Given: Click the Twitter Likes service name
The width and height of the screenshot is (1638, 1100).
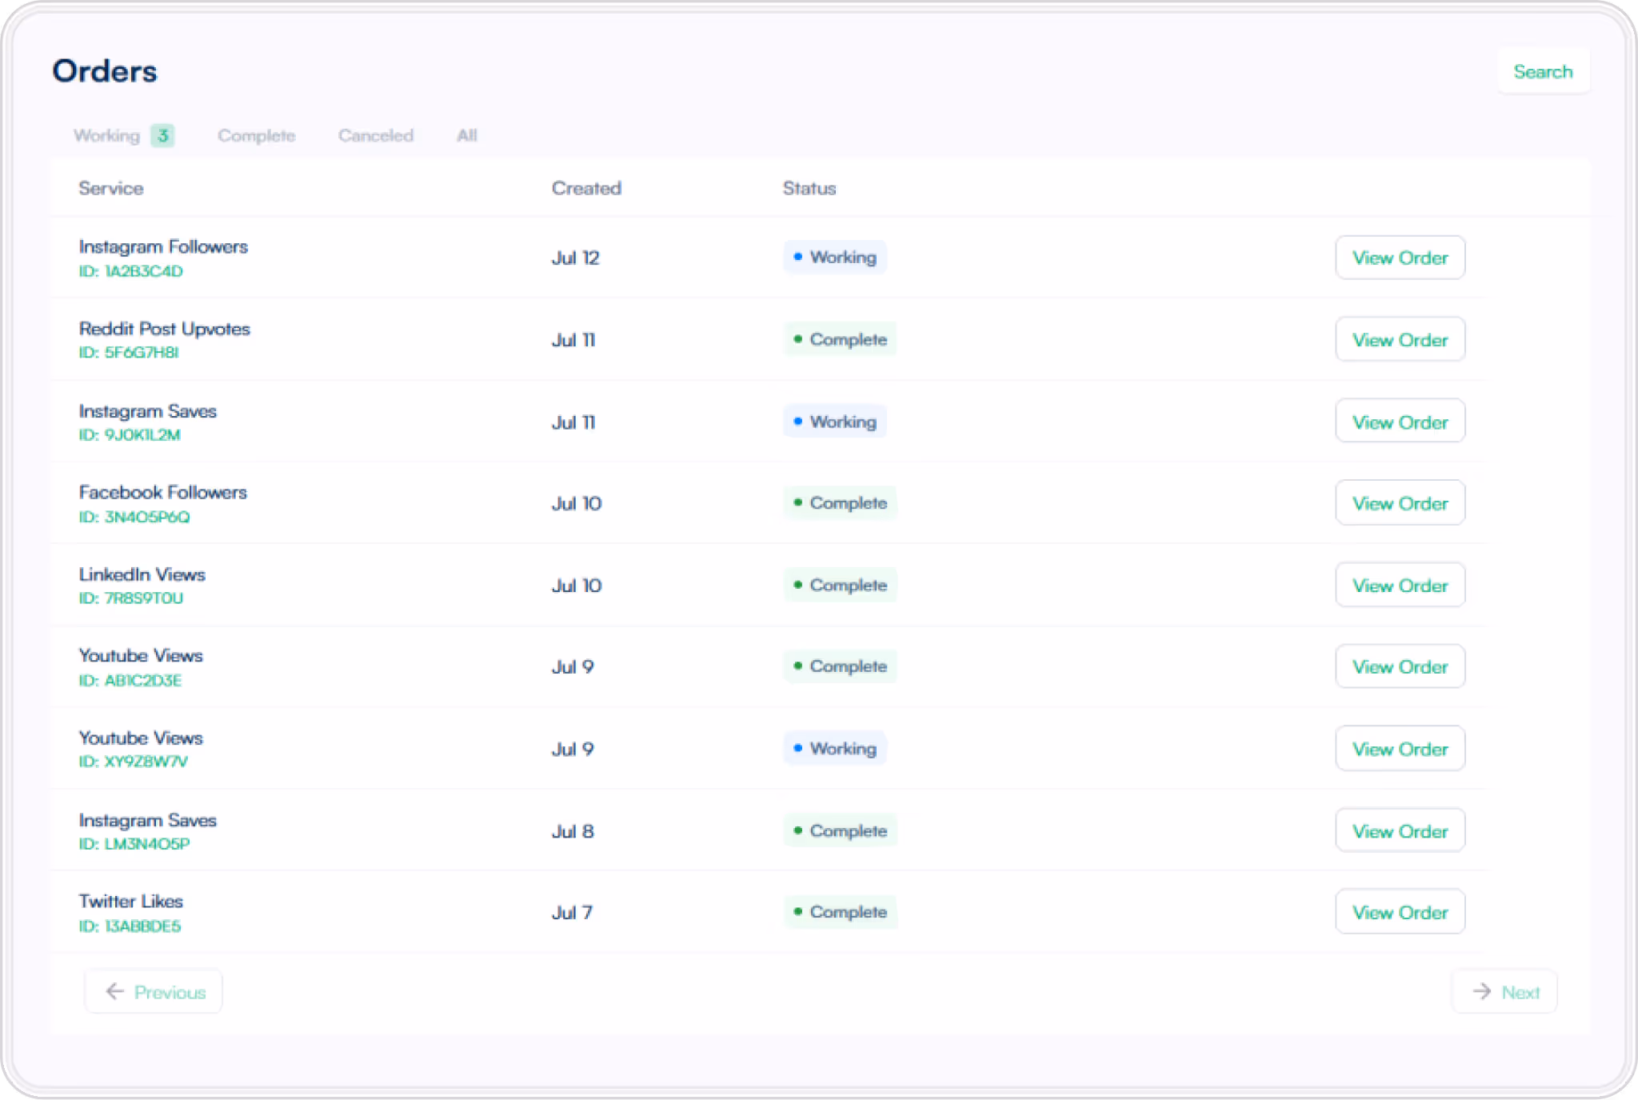Looking at the screenshot, I should [x=130, y=902].
